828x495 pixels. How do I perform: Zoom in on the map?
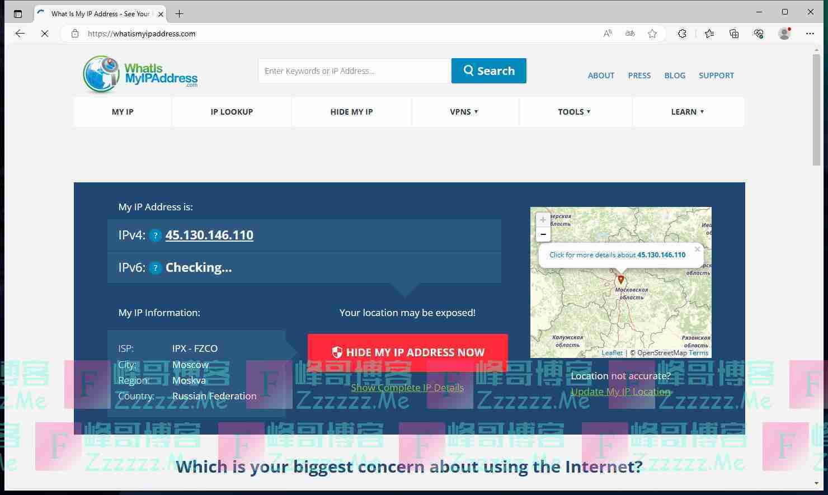coord(543,220)
